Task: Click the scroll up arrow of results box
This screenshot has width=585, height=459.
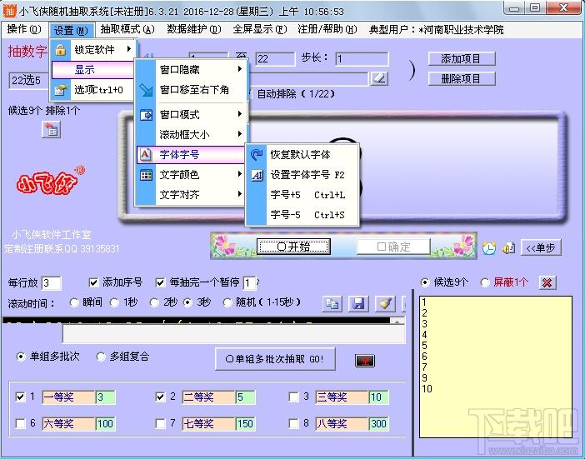Action: (x=397, y=321)
